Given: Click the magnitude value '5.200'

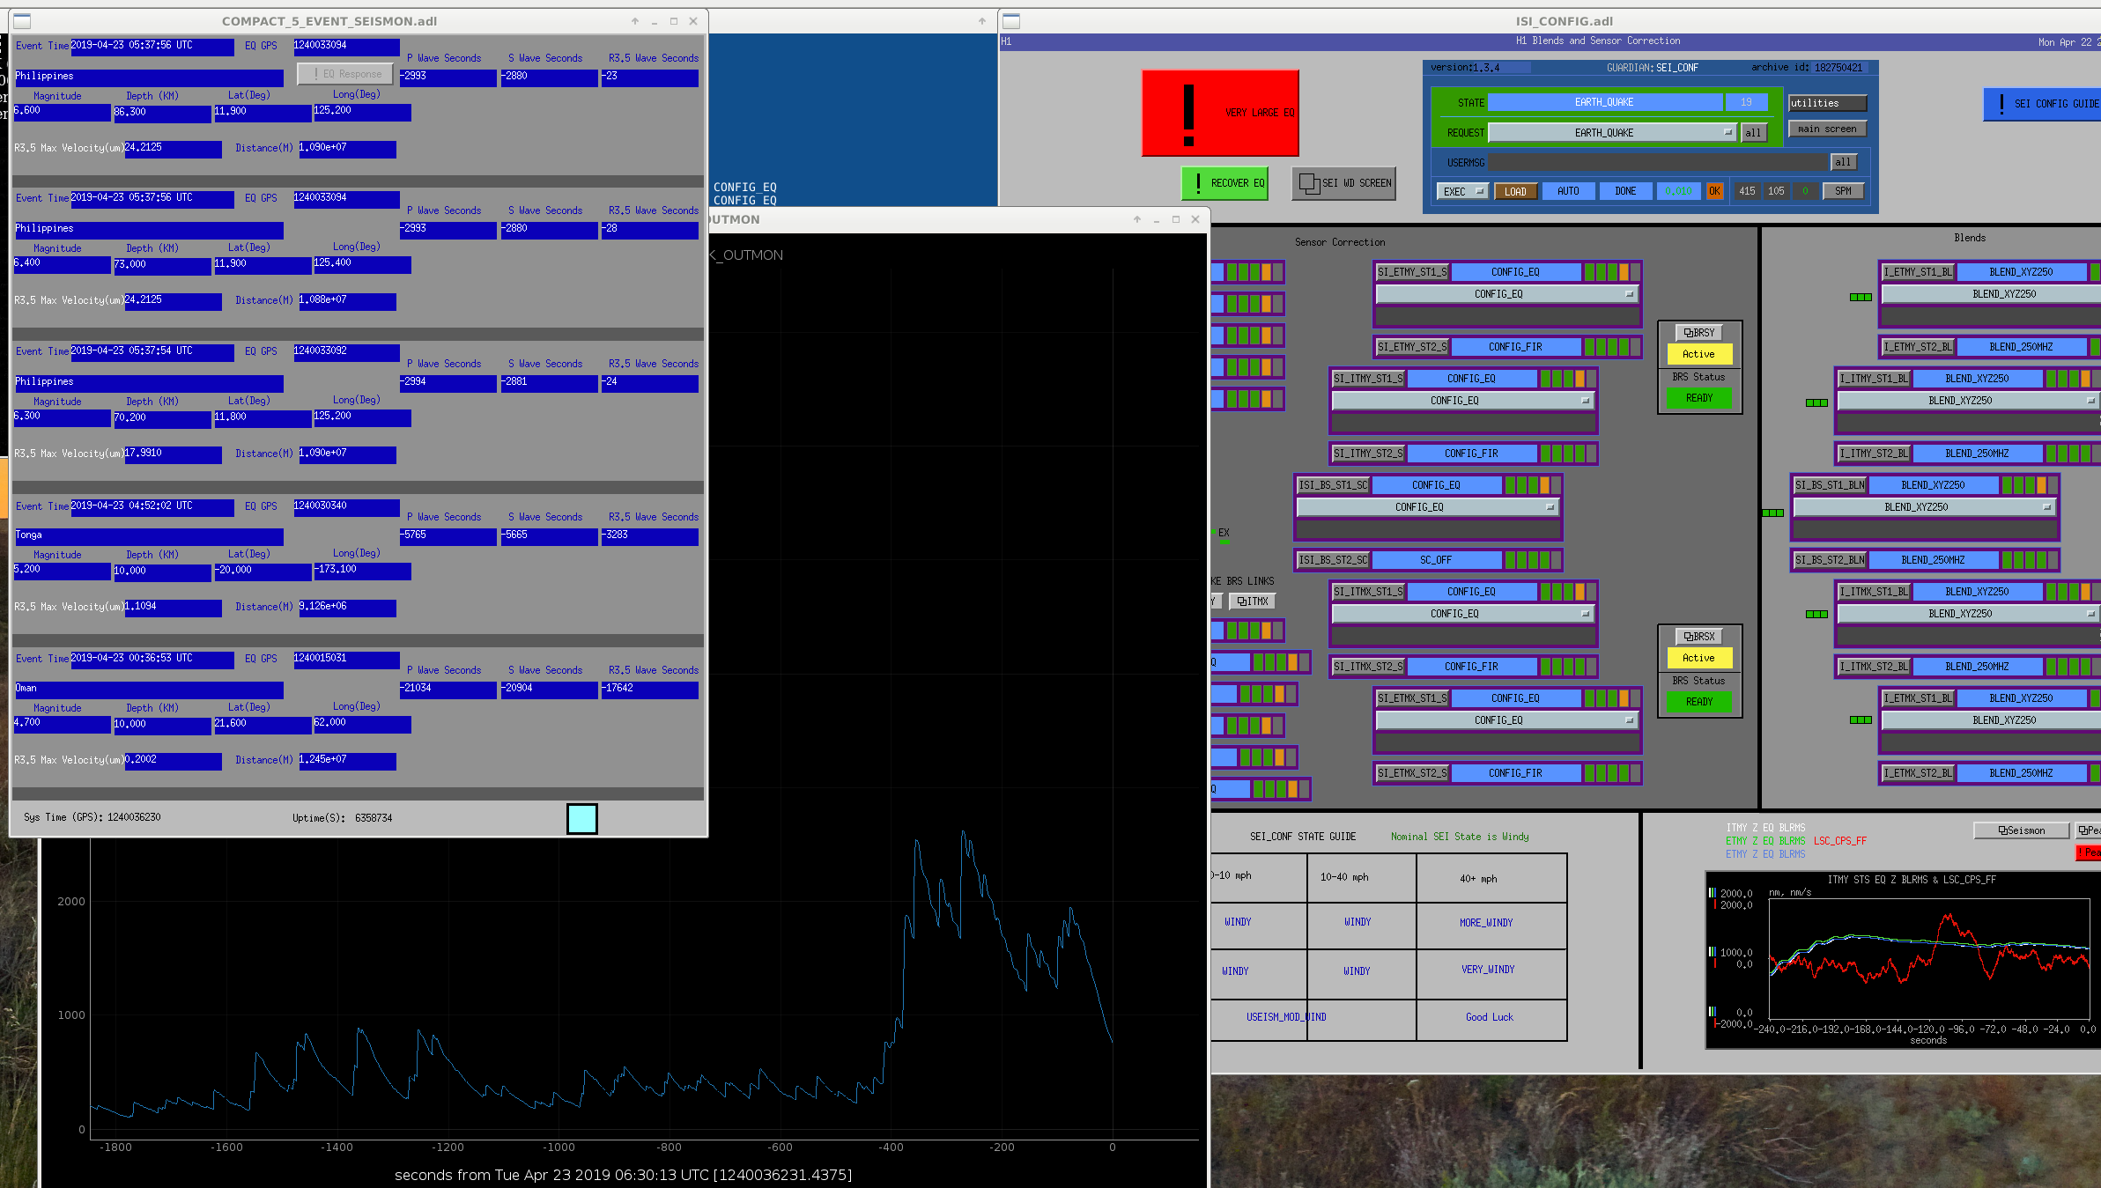Looking at the screenshot, I should [x=62, y=572].
